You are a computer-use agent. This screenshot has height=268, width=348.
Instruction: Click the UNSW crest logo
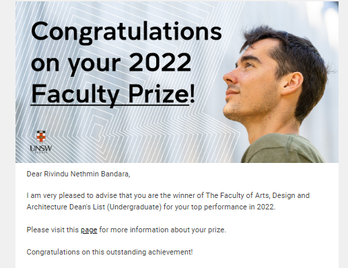41,137
